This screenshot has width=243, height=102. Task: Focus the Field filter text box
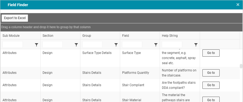(x=132, y=44)
